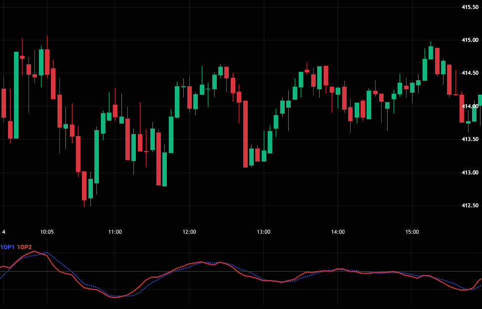Screen dimensions: 482x309
Task: Select the tall red candle just before 13:00
Action: 245,134
